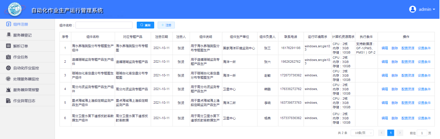Focus the 组件名称 search input field
The image size is (440, 139).
coord(104,25)
